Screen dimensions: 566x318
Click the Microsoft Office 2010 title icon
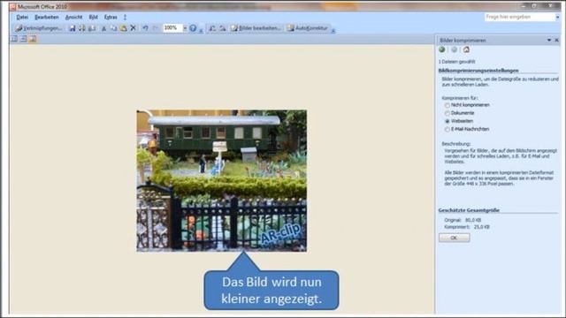coord(13,6)
